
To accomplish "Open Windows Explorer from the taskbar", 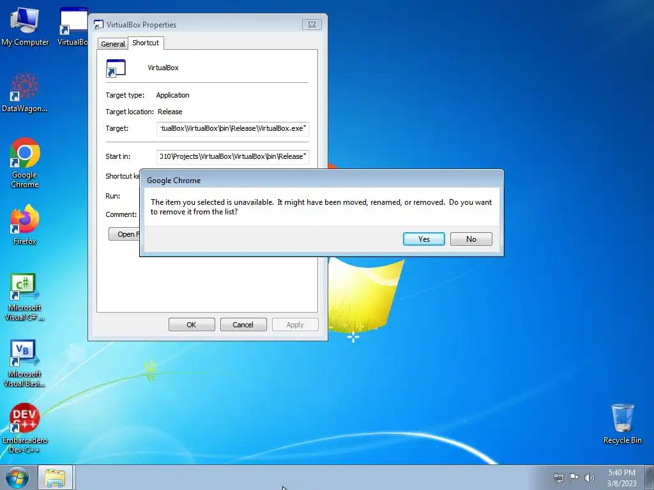I will click(x=56, y=477).
